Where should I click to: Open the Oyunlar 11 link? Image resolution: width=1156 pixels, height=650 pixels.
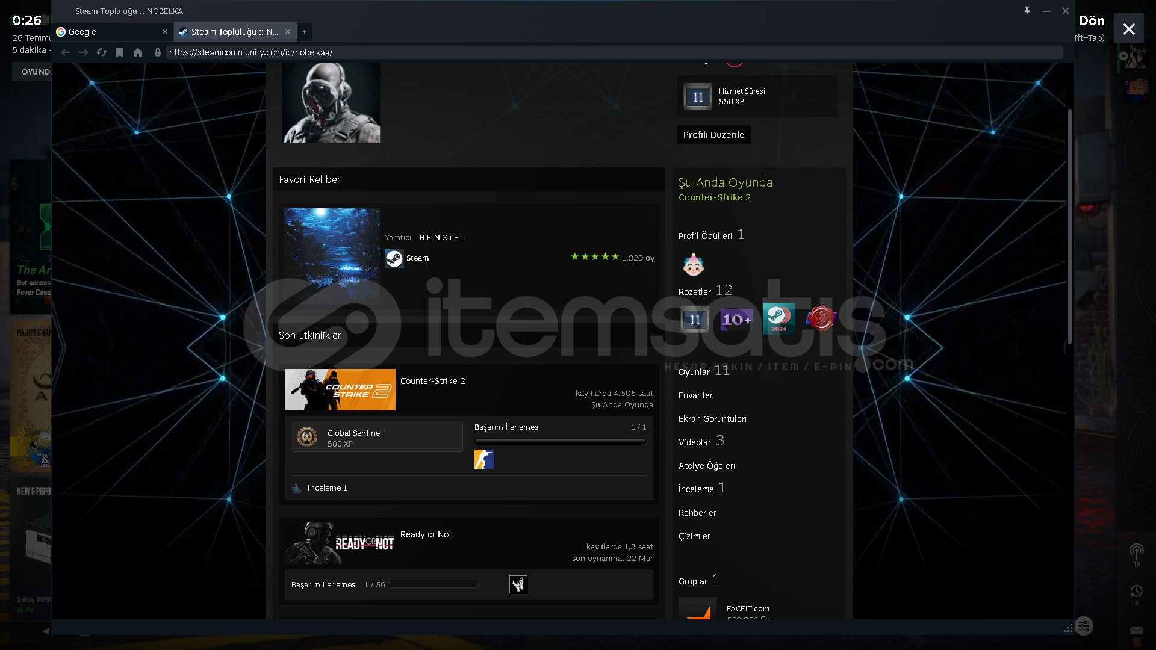[704, 371]
